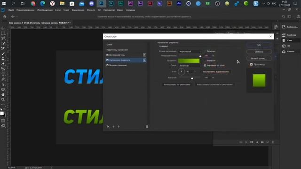Open the extra tools three-dots button
301x169 pixels.
[x=3, y=105]
